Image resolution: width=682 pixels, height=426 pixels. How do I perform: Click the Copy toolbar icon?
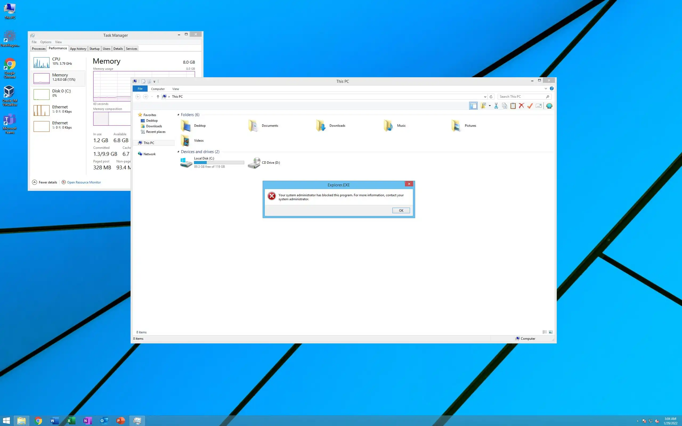[x=505, y=106]
